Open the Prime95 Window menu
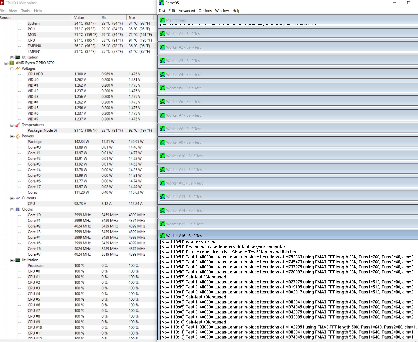The height and width of the screenshot is (342, 418). [222, 11]
